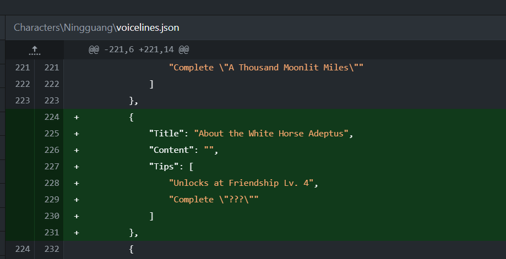
Task: Select new line number 226
Action: point(52,150)
